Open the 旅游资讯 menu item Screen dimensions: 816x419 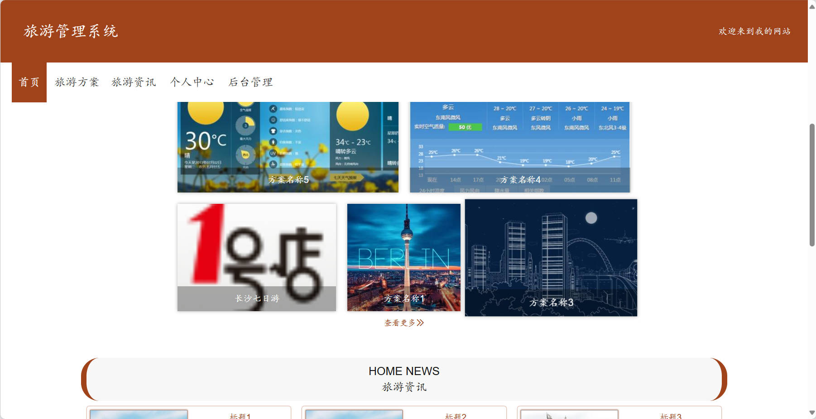pyautogui.click(x=134, y=82)
